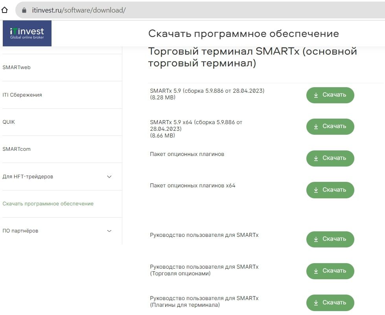Expand the ПО партнёров chevron

[x=109, y=231]
